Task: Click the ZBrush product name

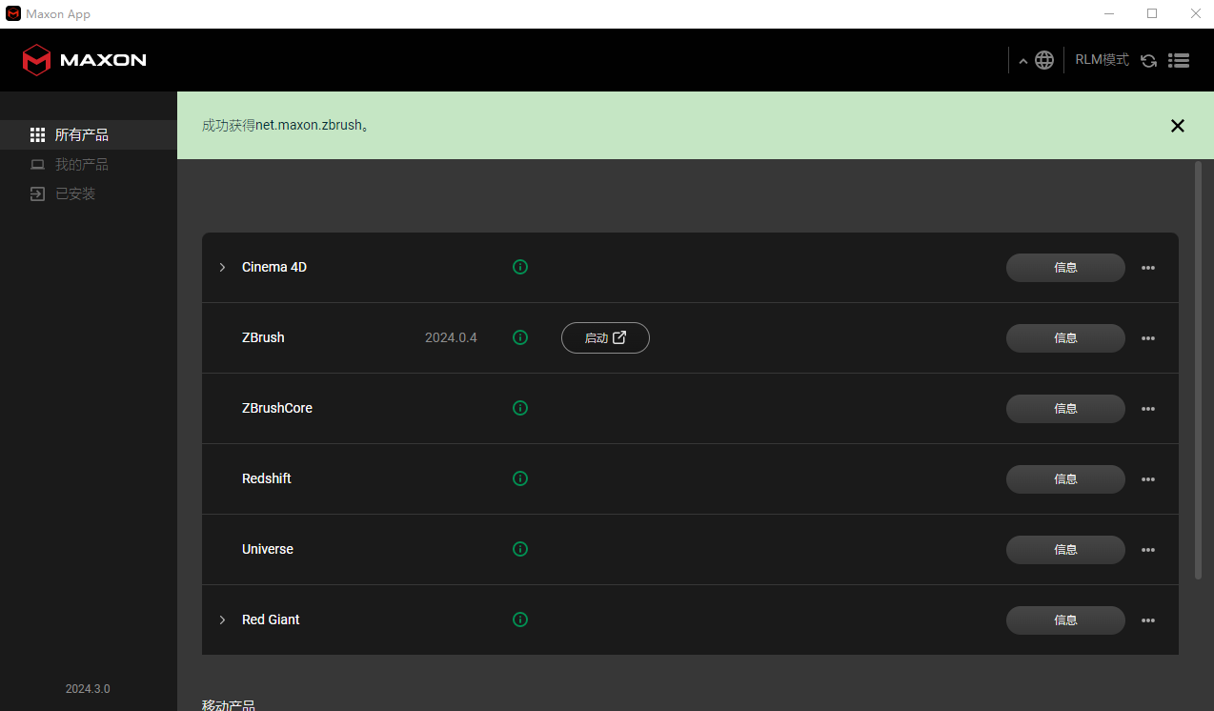Action: pos(263,337)
